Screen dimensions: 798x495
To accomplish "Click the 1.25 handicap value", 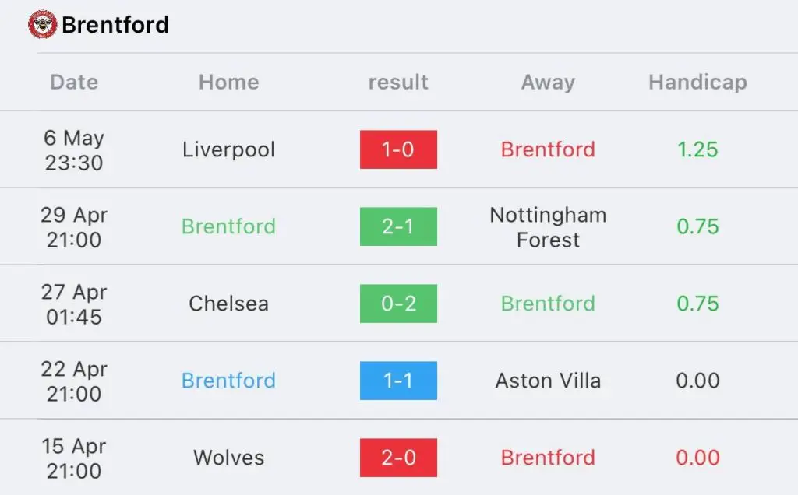I will pyautogui.click(x=697, y=149).
